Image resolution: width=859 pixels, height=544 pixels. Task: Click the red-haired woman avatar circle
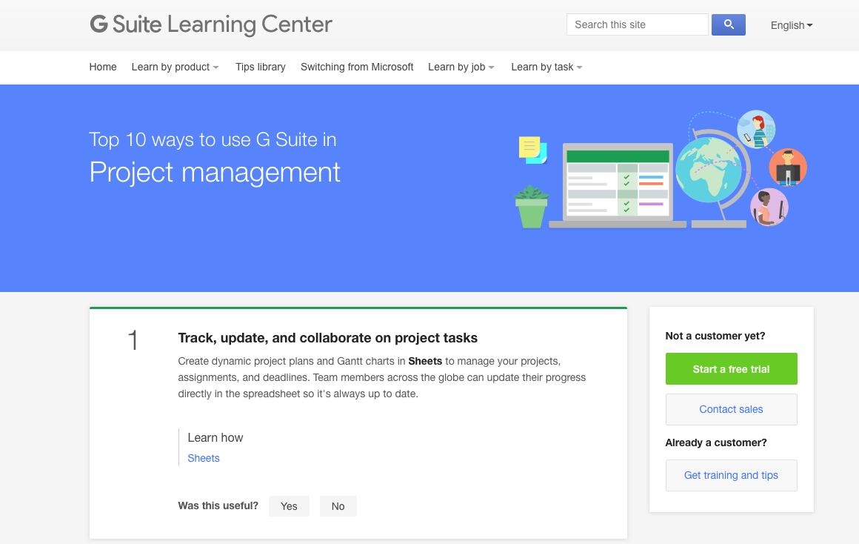tap(756, 130)
